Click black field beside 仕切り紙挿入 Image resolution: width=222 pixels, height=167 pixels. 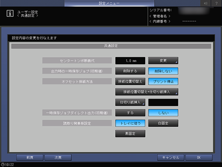pos(163,102)
